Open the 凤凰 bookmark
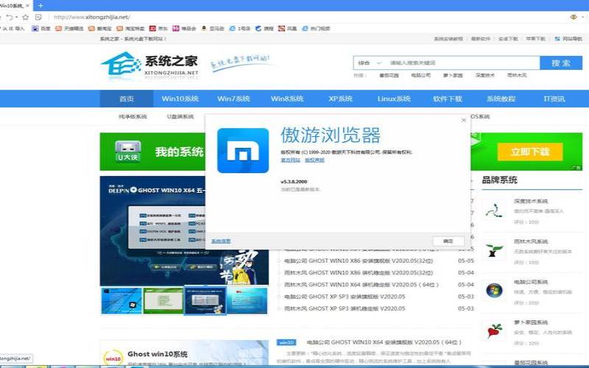 (287, 29)
